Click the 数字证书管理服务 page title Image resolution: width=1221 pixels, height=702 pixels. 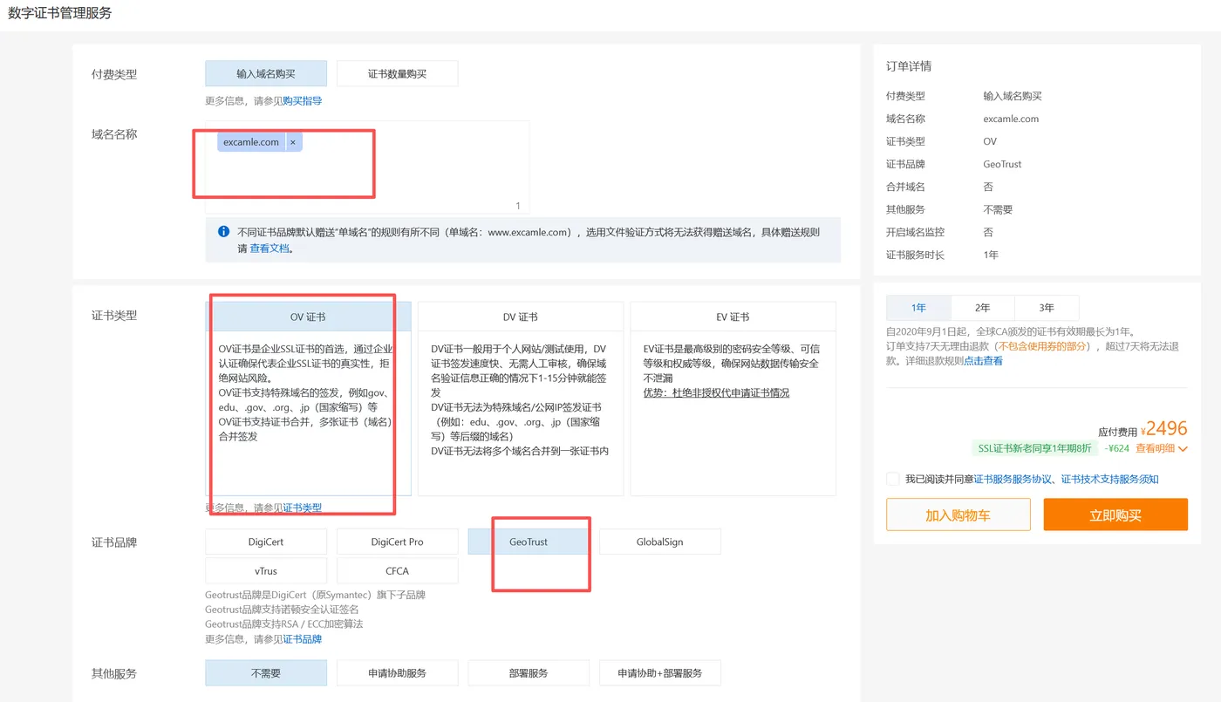[60, 14]
